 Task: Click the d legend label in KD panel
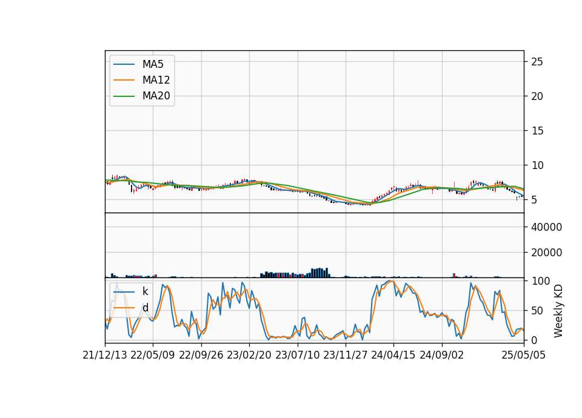point(145,308)
